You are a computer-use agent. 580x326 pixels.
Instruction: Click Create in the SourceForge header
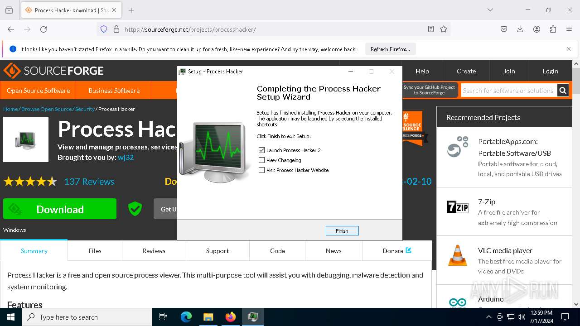coord(466,71)
